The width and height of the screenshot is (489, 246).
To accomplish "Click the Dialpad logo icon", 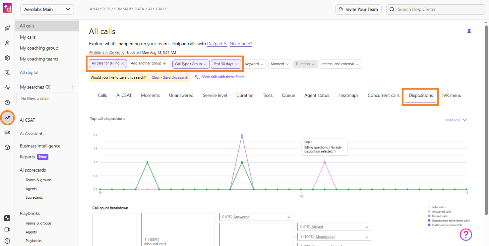I will pos(7,8).
